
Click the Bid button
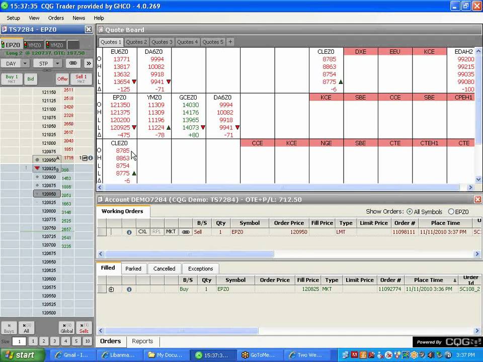tap(31, 79)
